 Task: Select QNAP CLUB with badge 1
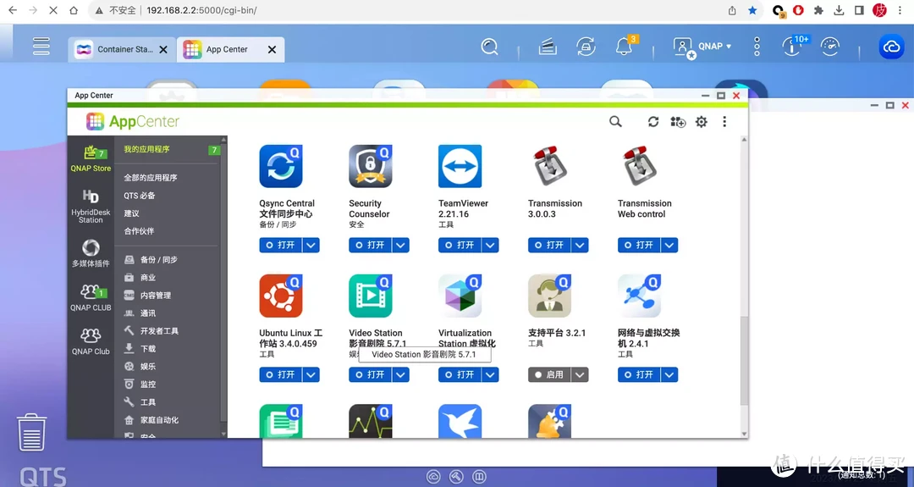(91, 297)
